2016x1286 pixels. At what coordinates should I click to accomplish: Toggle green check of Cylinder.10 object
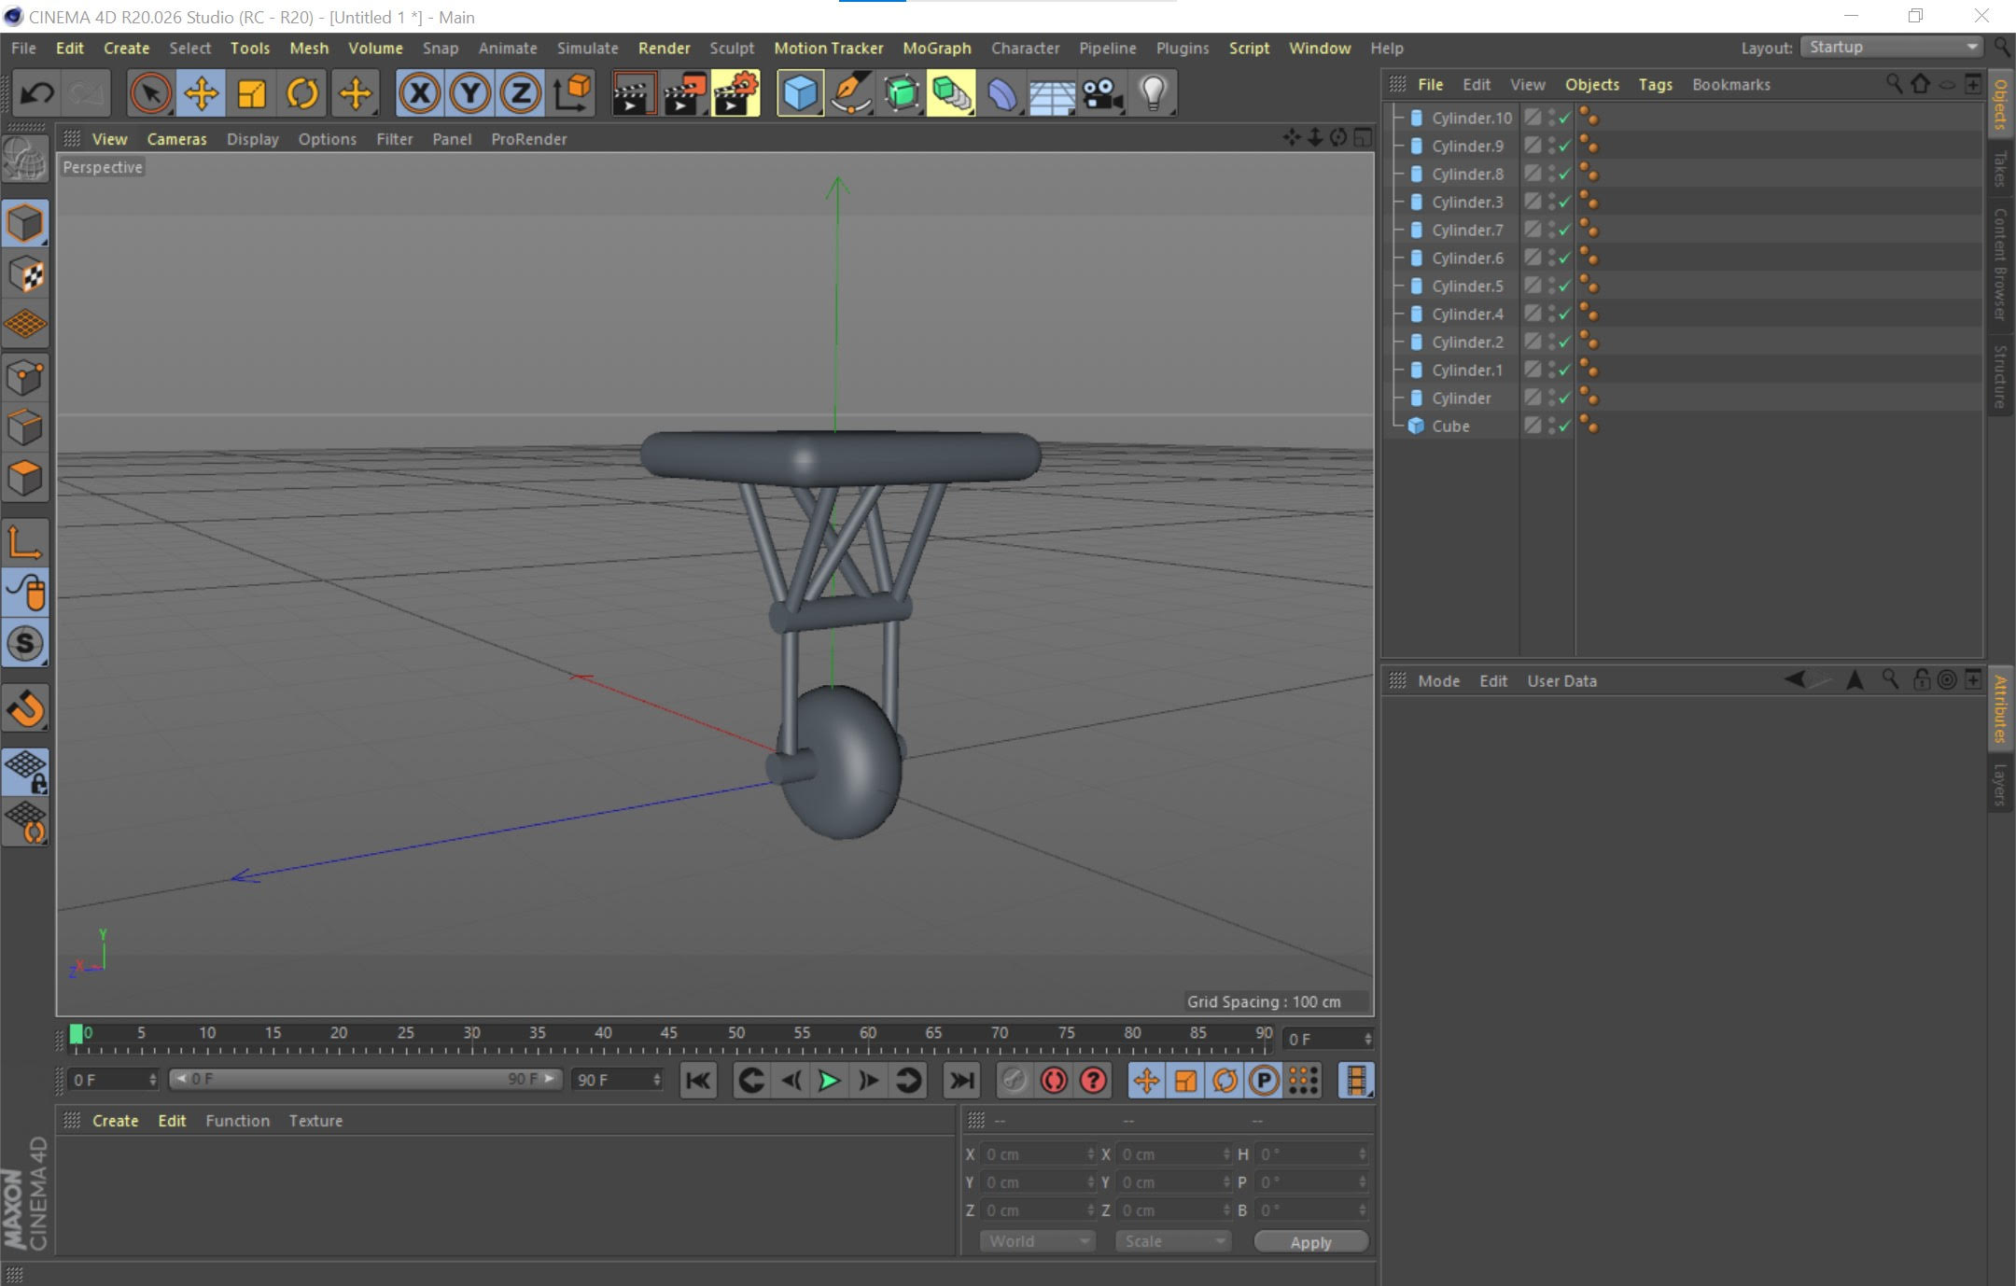coord(1565,118)
